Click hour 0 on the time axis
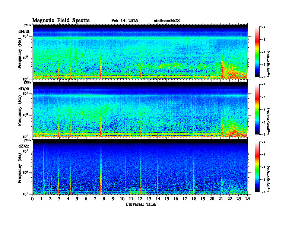The height and width of the screenshot is (228, 295). [32, 199]
